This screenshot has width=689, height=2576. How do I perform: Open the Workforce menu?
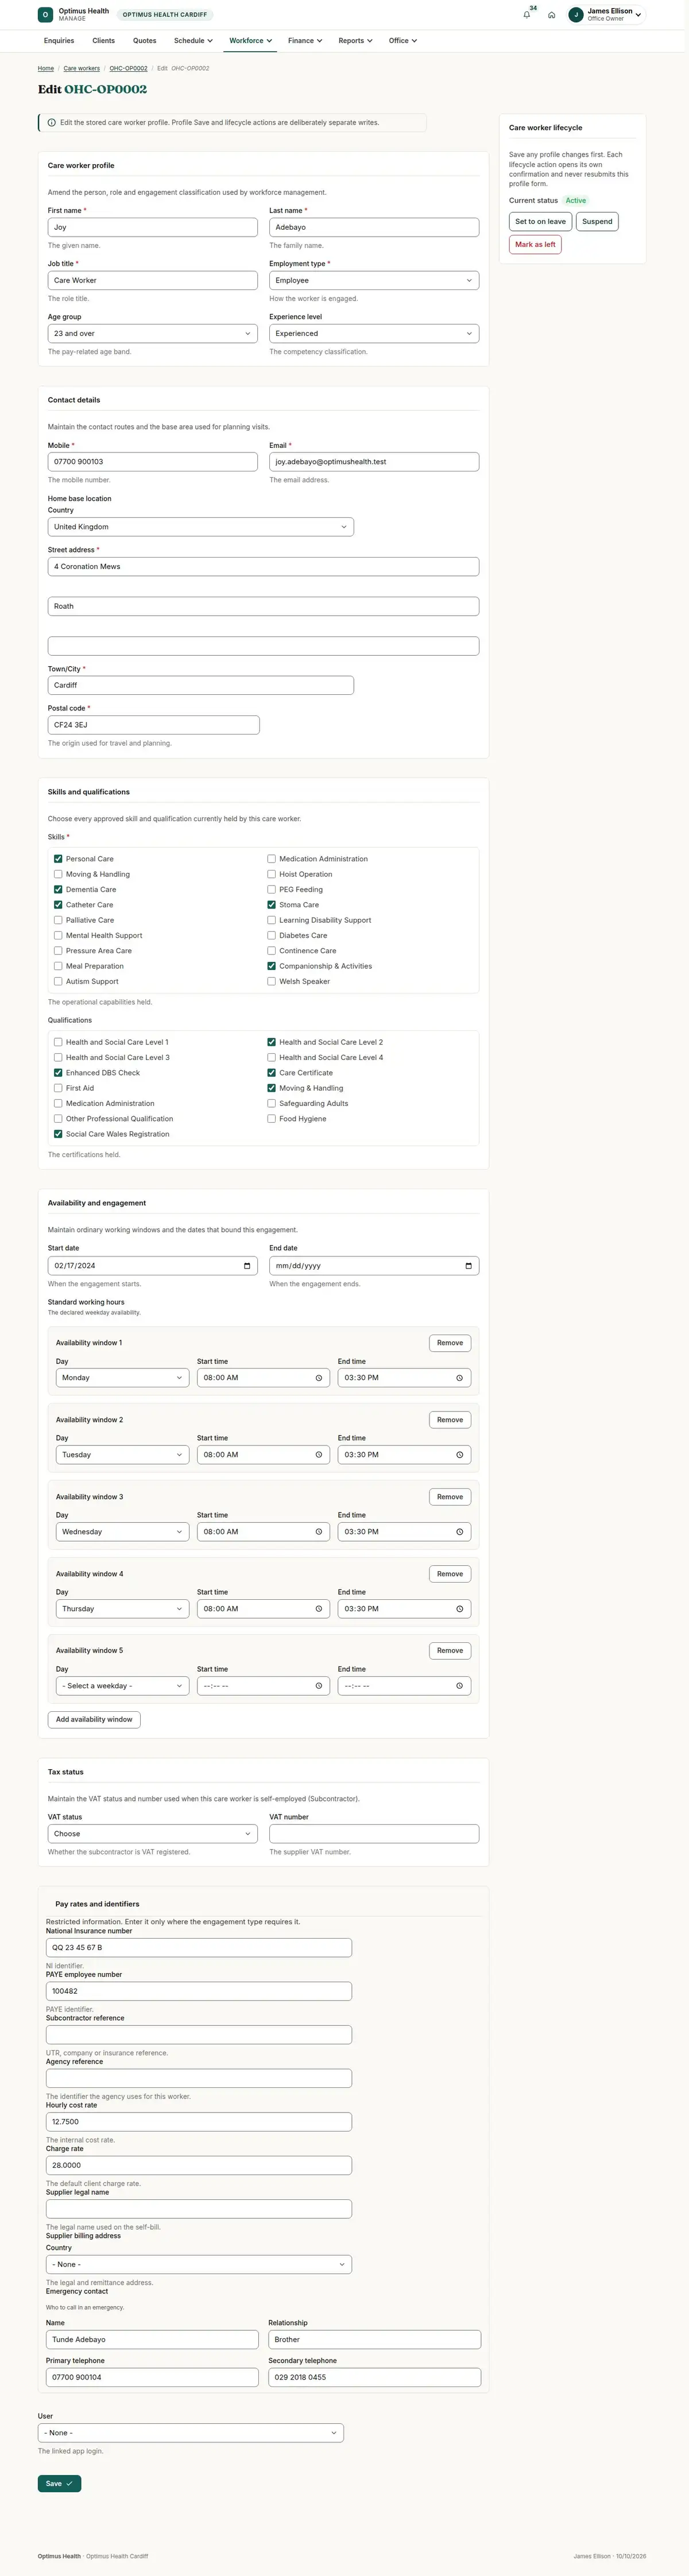coord(250,41)
